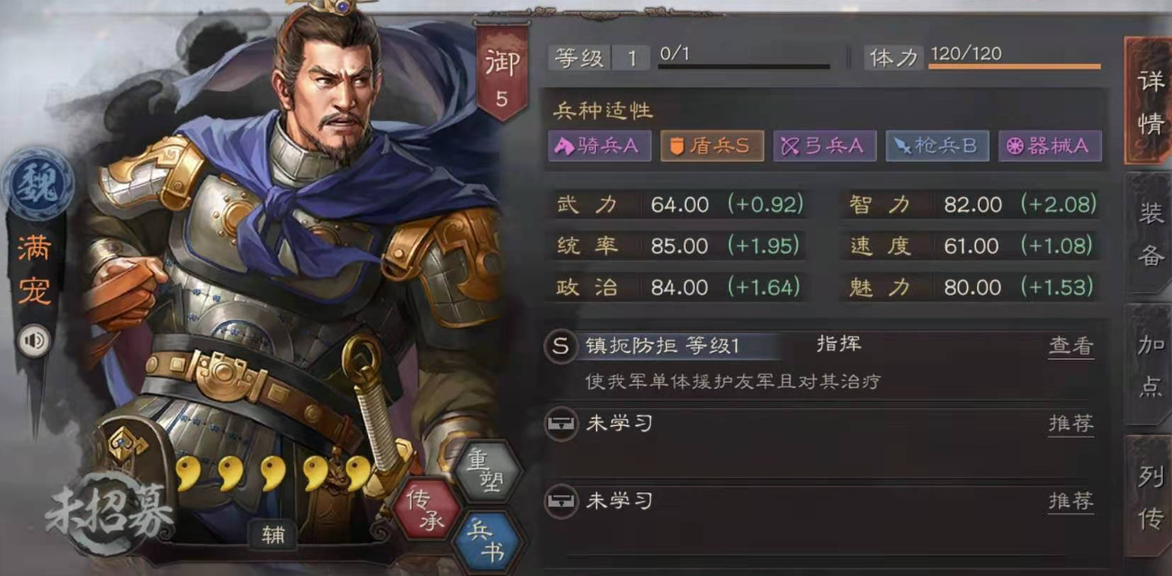Screen dimensions: 1172x576
Task: Click 查看 link for 镇扼防拒 skill
Action: pos(1070,346)
